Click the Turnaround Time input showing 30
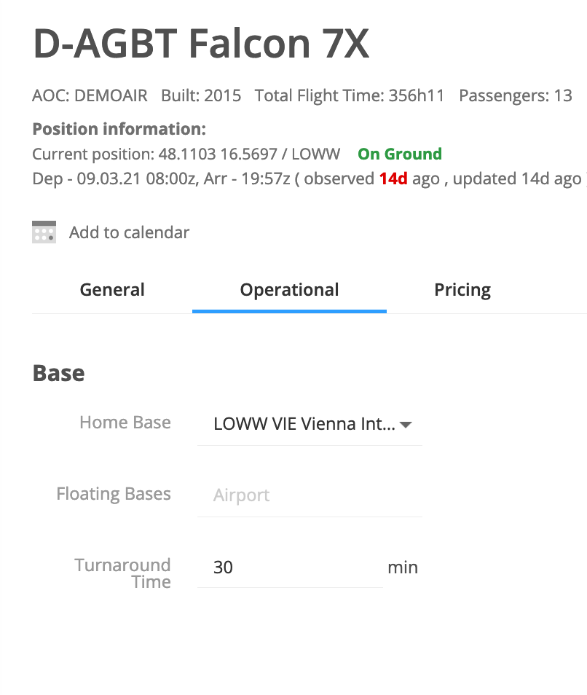The height and width of the screenshot is (695, 587). 290,567
